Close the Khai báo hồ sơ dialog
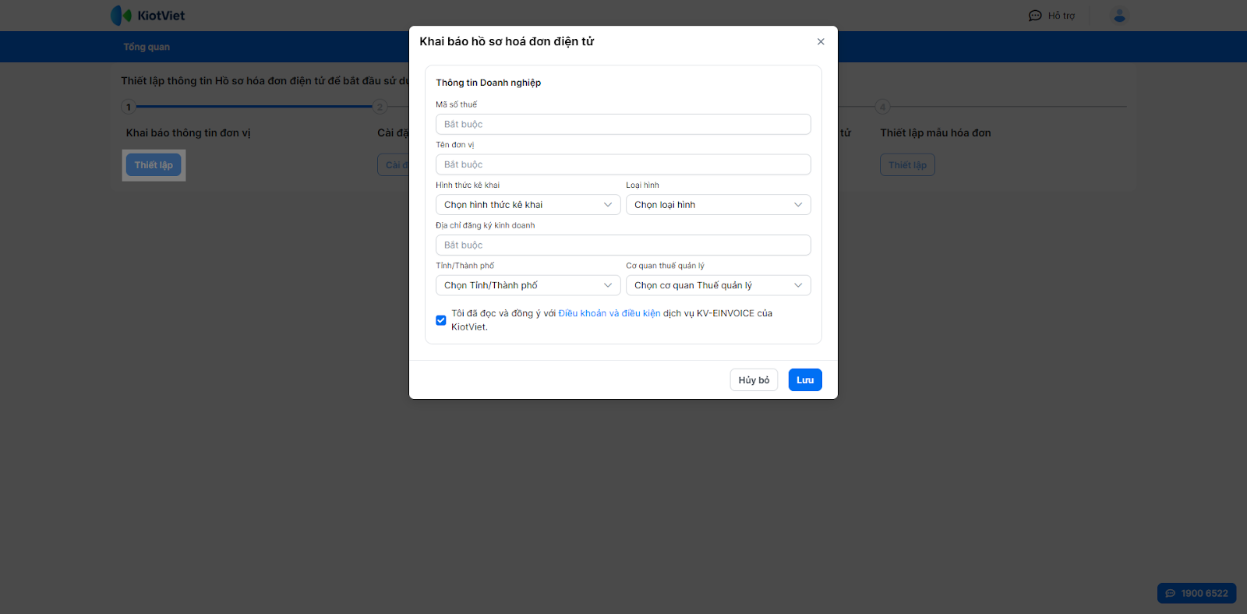 [x=821, y=42]
